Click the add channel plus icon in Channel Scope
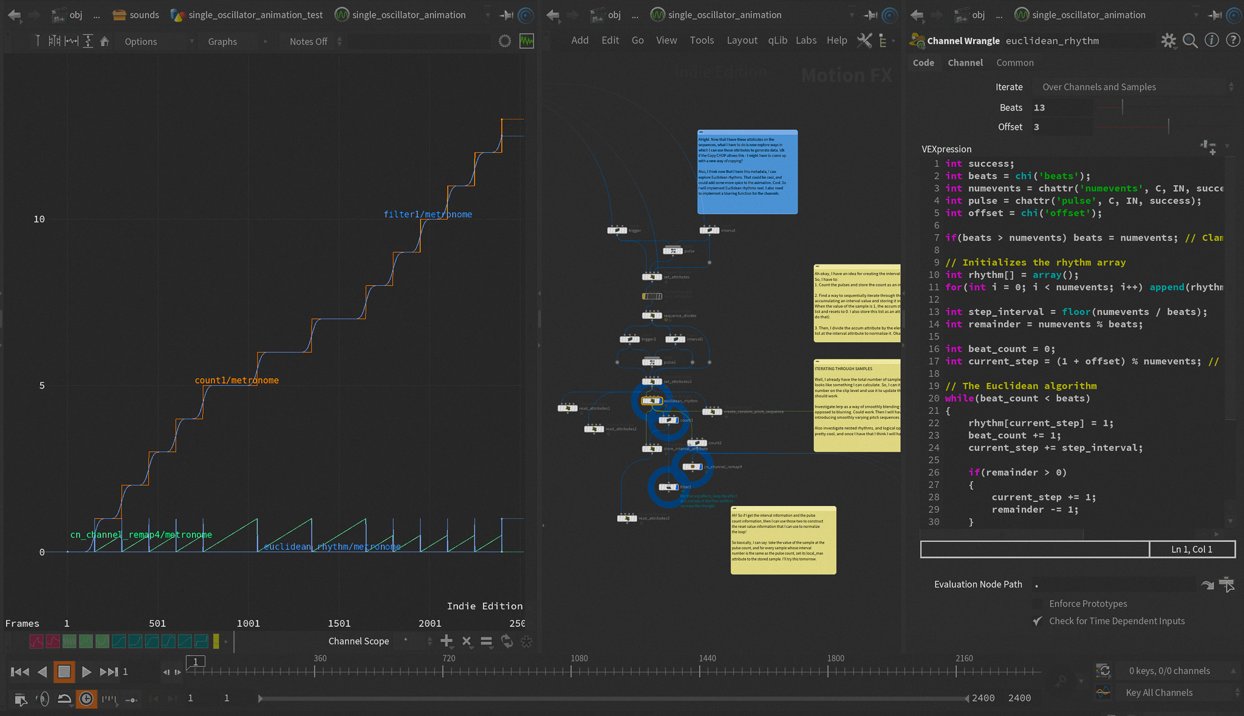1244x716 pixels. click(446, 641)
